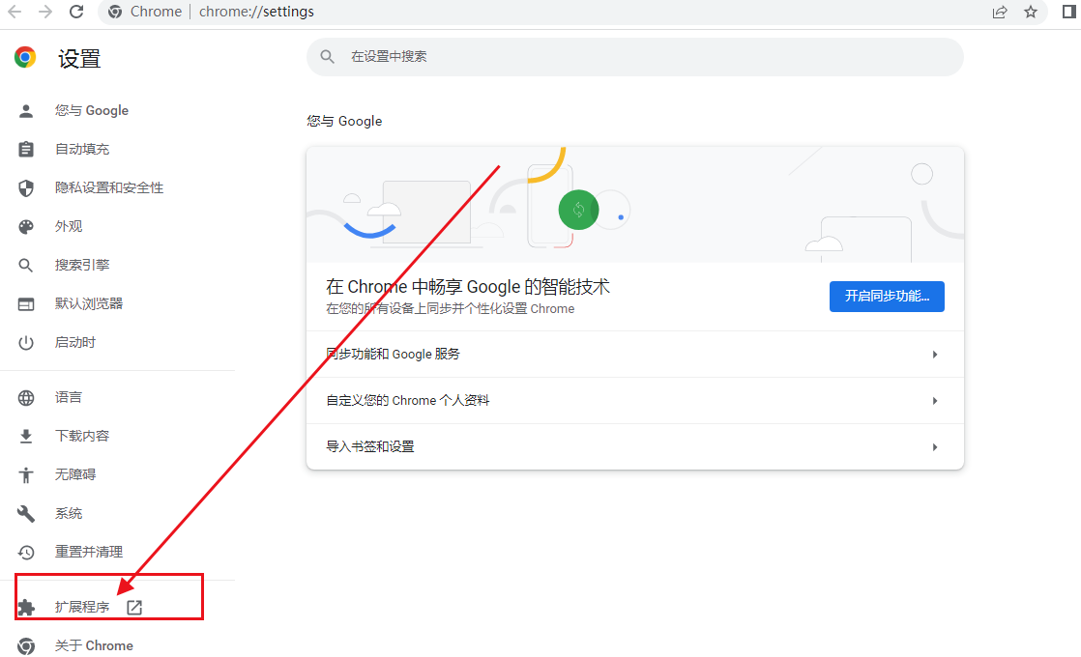This screenshot has height=657, width=1081.
Task: Open 关于 Chrome page
Action: point(94,645)
